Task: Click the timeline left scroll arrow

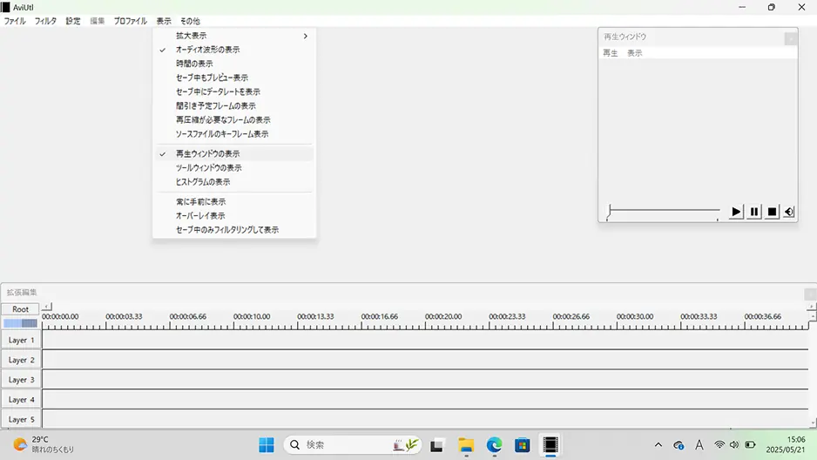Action: click(x=47, y=307)
